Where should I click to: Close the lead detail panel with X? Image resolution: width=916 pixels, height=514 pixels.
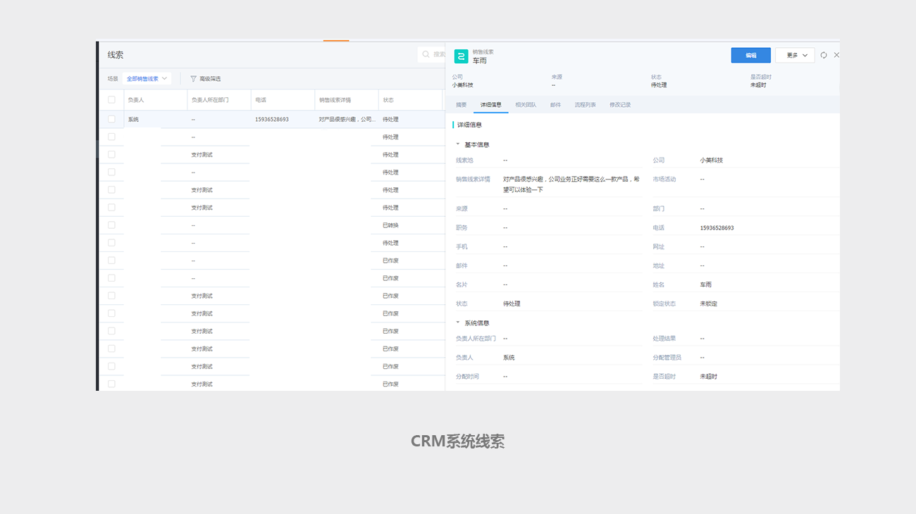(836, 55)
